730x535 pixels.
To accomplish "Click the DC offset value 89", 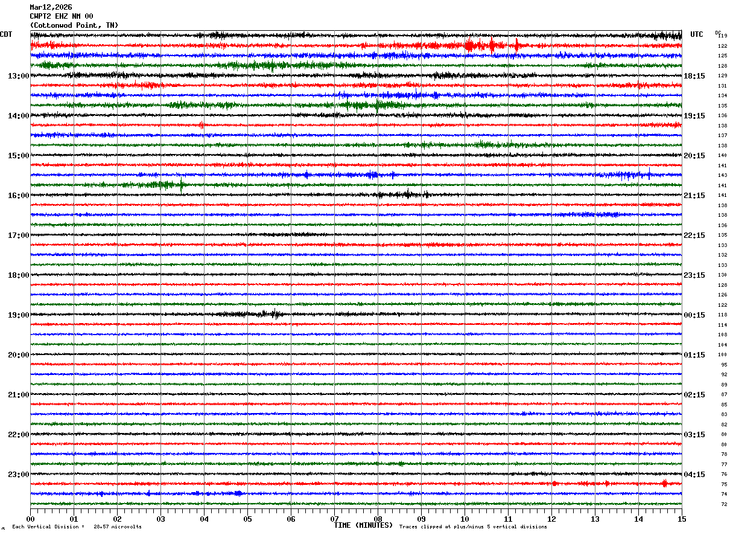I will tap(724, 385).
